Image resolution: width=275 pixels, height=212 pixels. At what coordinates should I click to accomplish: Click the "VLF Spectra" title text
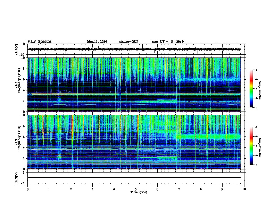click(x=39, y=42)
